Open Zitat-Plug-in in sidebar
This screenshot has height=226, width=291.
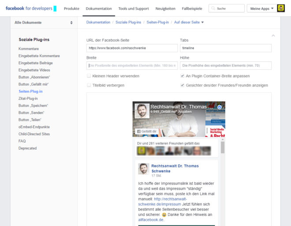[x=28, y=98]
